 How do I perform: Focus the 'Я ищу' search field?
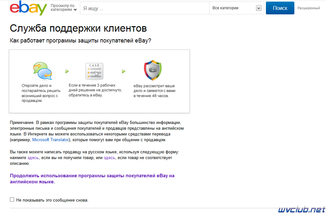pyautogui.click(x=144, y=8)
